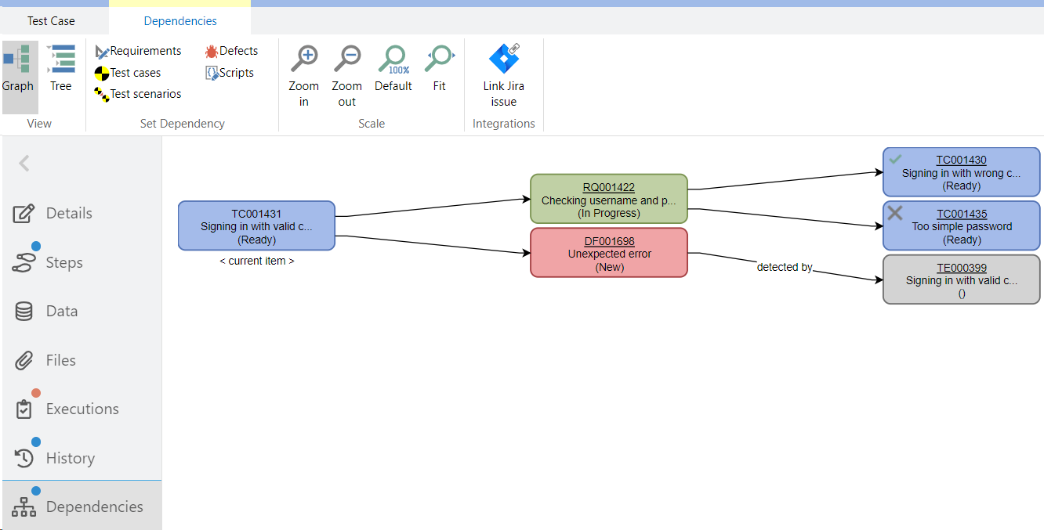Reset scale with Default 100% icon
The image size is (1044, 530).
(x=393, y=59)
